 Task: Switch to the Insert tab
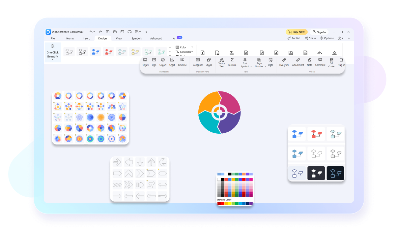pyautogui.click(x=86, y=39)
